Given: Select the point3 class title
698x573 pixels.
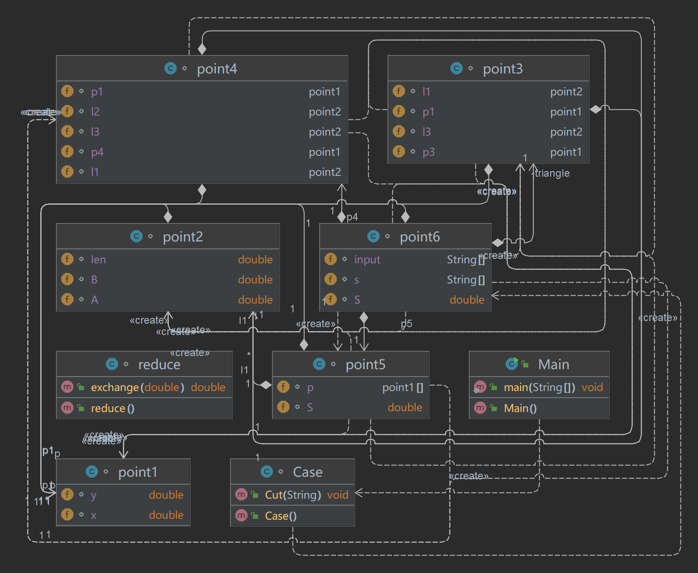Looking at the screenshot, I should coord(503,69).
